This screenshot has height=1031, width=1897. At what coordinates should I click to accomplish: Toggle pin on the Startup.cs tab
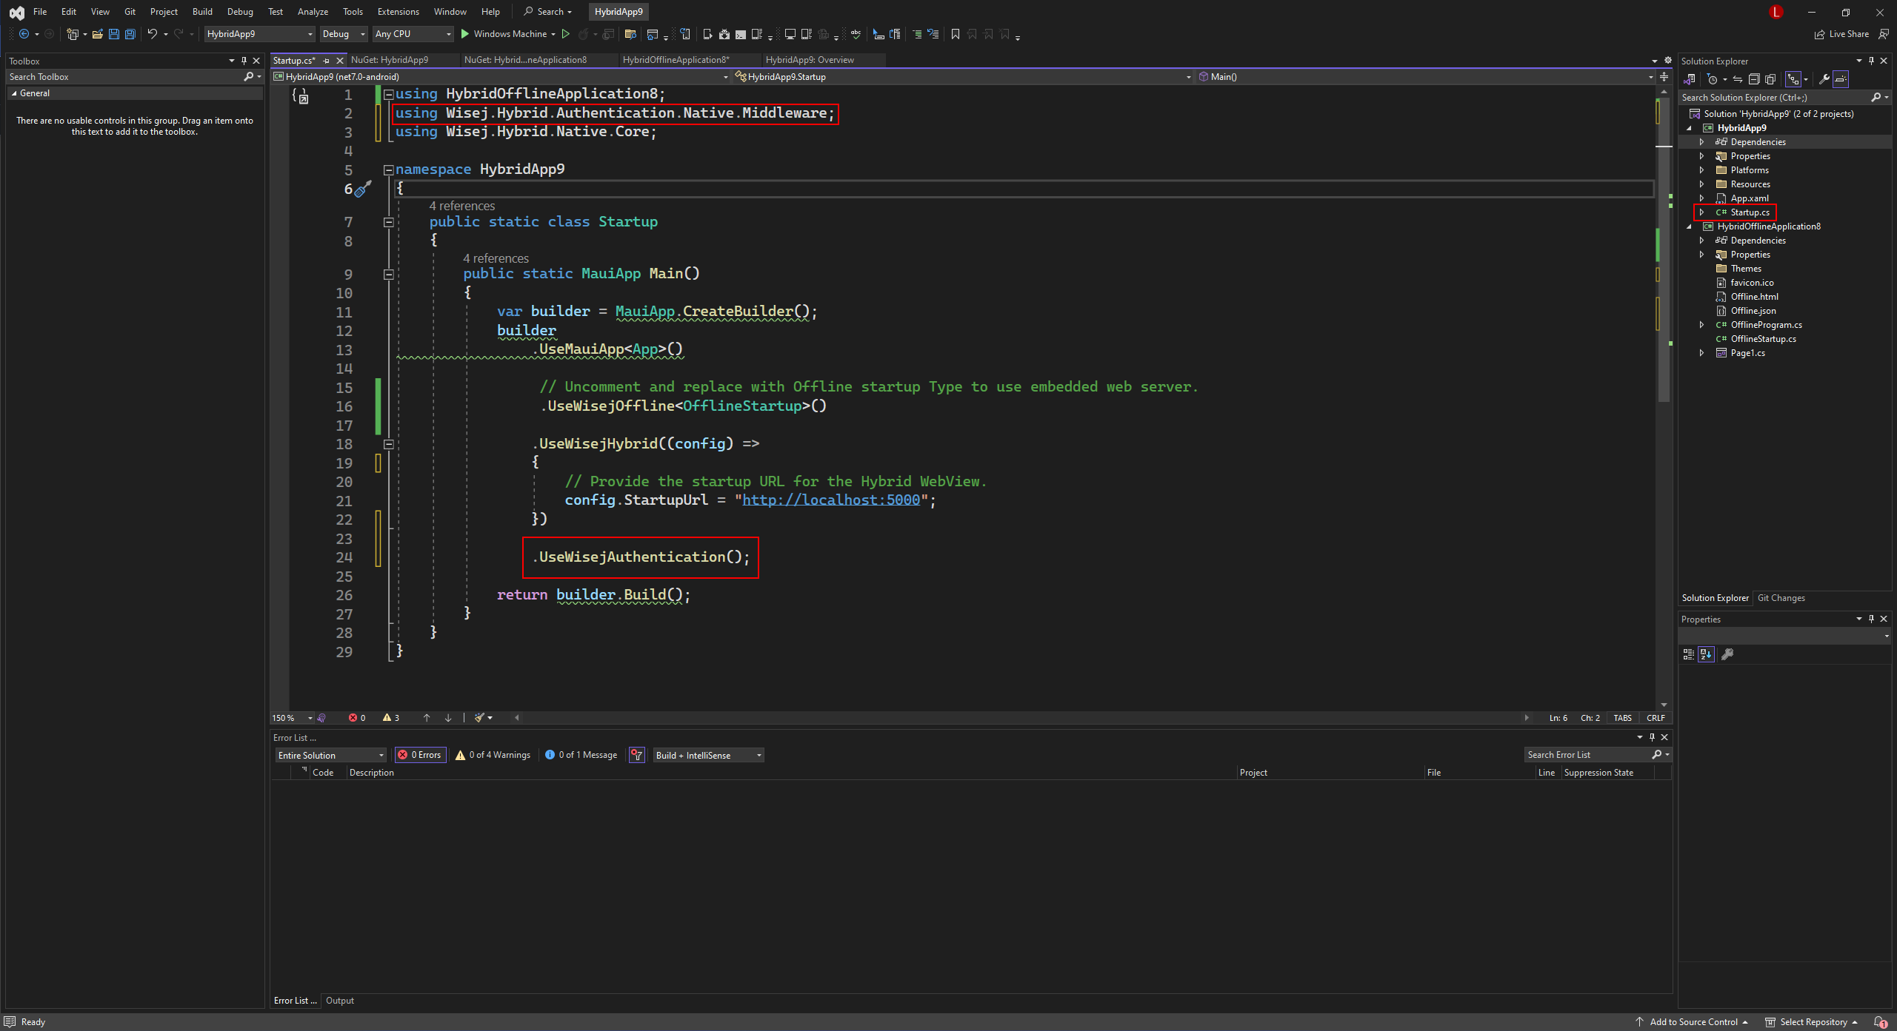click(x=327, y=61)
